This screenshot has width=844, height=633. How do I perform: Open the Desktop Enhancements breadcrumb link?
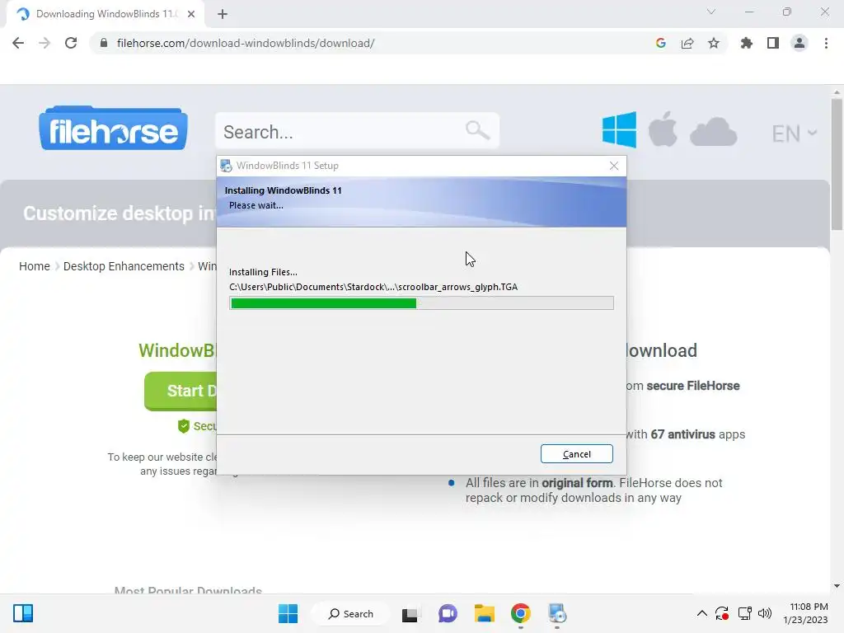124,266
